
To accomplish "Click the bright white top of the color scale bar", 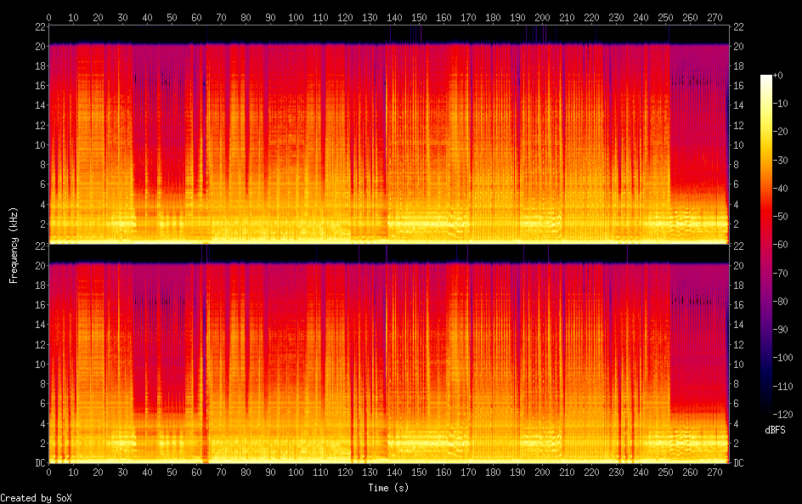I will point(766,78).
